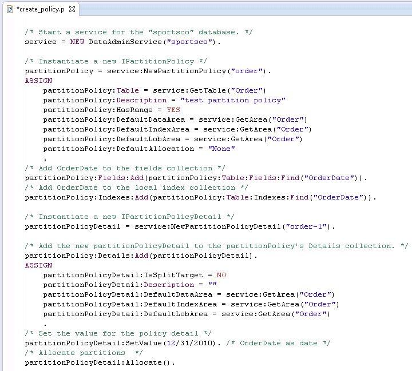Click the NewPartitionPolicy("order") line
This screenshot has width=412, height=371.
coord(148,71)
